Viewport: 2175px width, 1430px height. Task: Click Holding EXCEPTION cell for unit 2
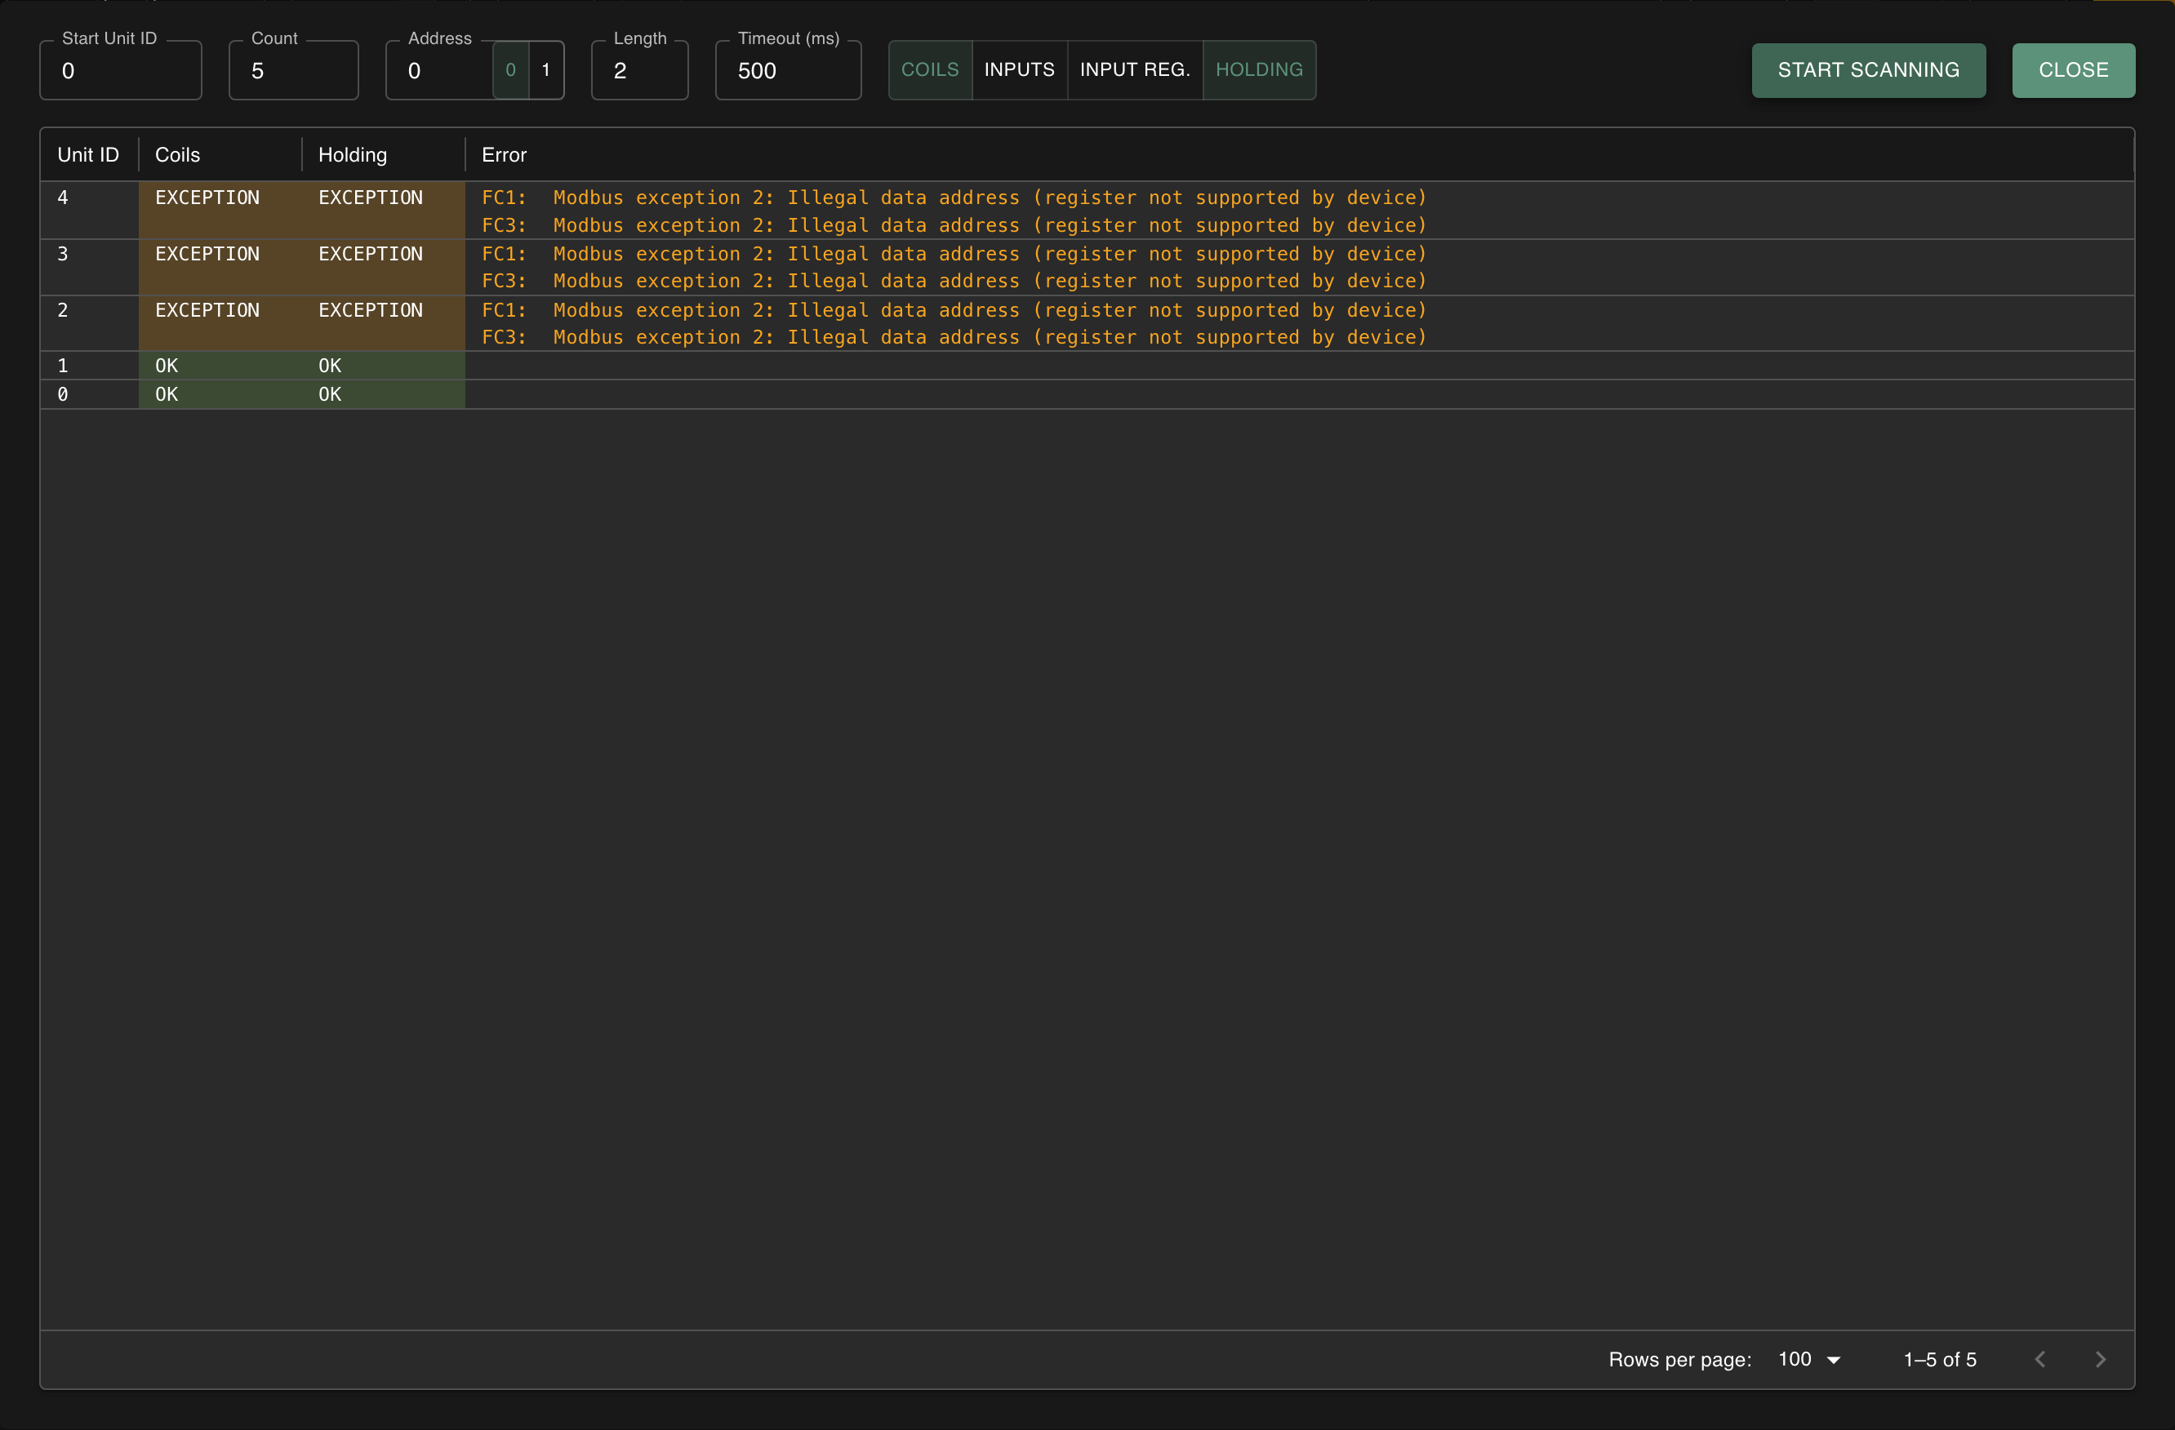click(383, 323)
